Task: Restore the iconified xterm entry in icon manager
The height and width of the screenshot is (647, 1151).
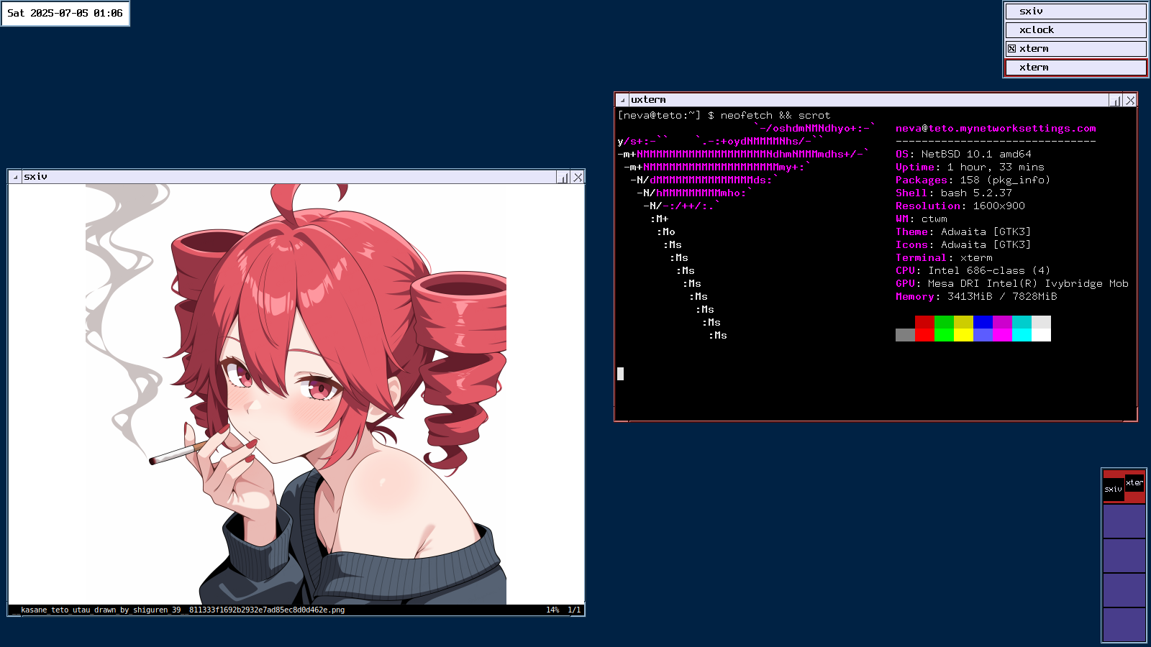Action: 1075,49
